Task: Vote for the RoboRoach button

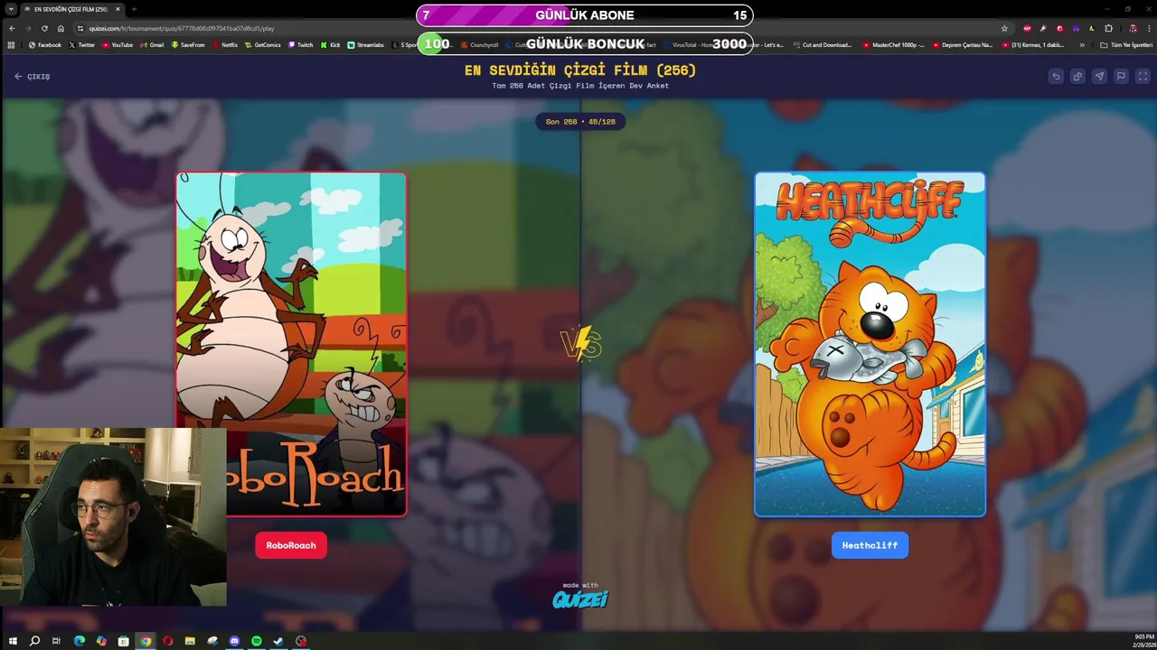Action: point(291,545)
